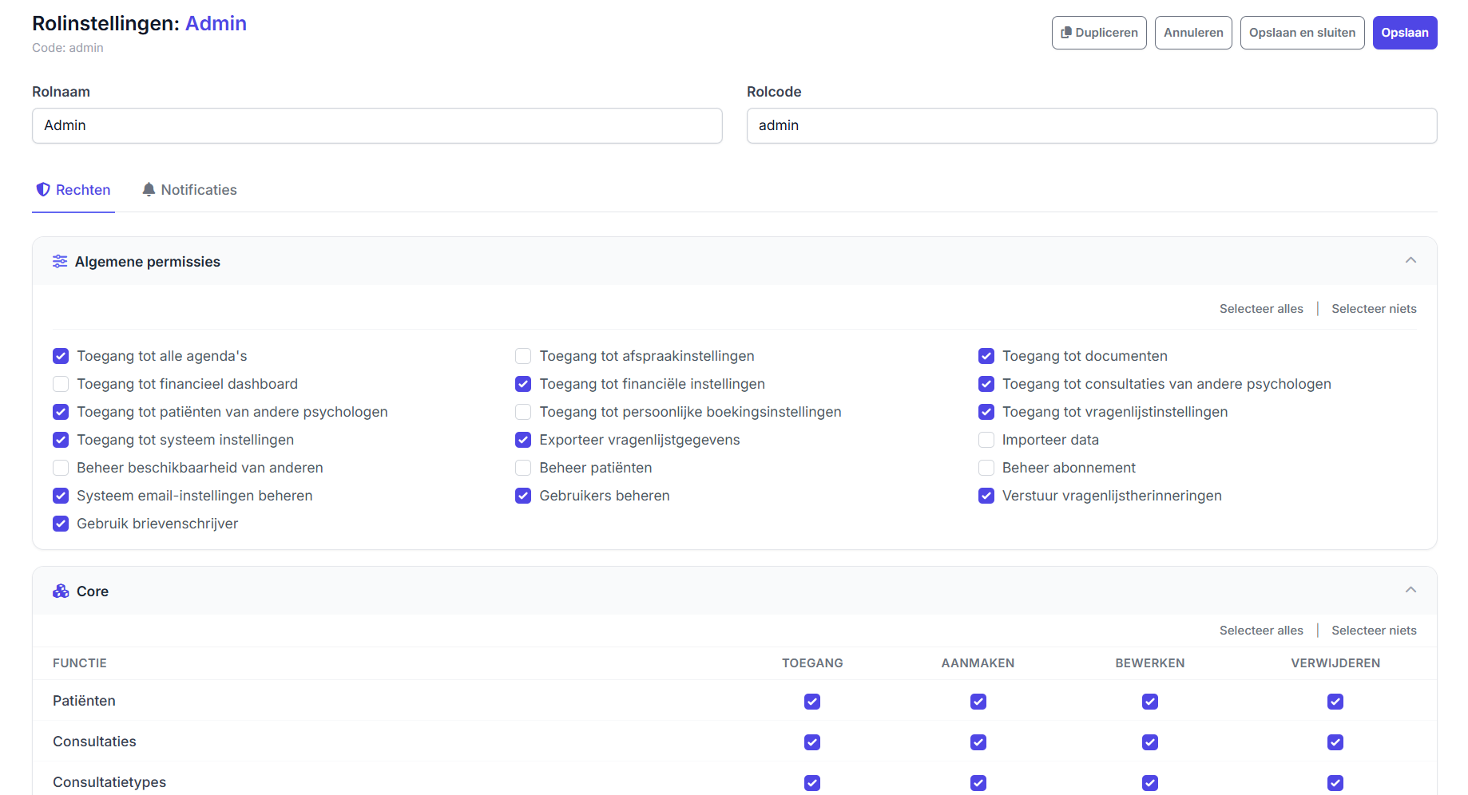Toggle Bewerken checkbox for Patiënten
This screenshot has height=795, width=1468.
[1150, 702]
